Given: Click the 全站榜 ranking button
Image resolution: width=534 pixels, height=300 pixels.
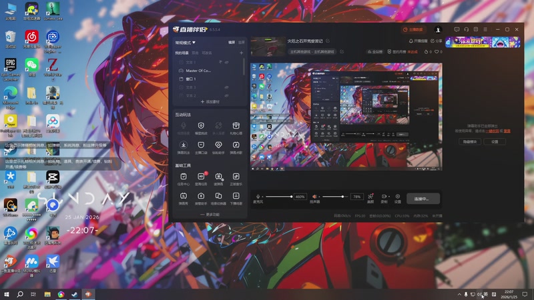Looking at the screenshot, I should click(x=374, y=52).
